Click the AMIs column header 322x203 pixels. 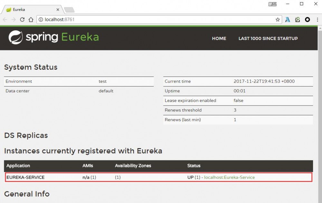tap(88, 166)
